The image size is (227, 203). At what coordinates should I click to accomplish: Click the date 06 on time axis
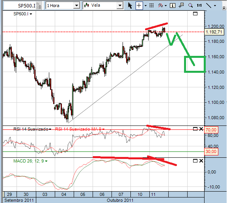coord(102,194)
